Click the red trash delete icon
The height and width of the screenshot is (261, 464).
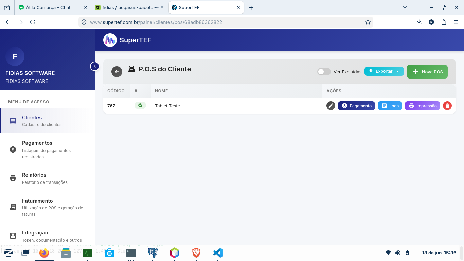tap(447, 106)
